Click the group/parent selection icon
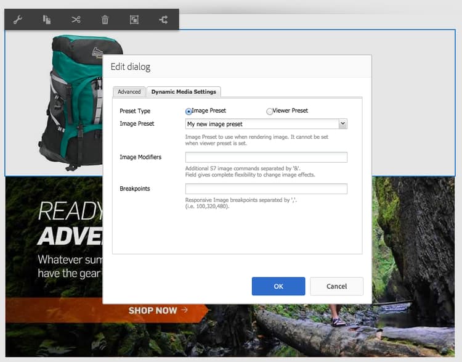Screen dimensions: 462x362 (x=163, y=20)
